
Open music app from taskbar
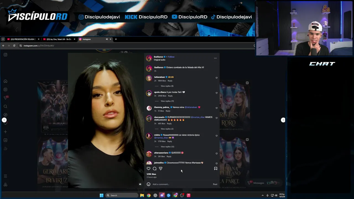coord(188,195)
